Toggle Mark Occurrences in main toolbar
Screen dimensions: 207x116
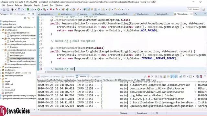tap(89, 9)
